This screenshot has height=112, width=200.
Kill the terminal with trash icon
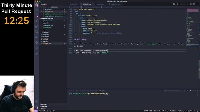[191, 91]
